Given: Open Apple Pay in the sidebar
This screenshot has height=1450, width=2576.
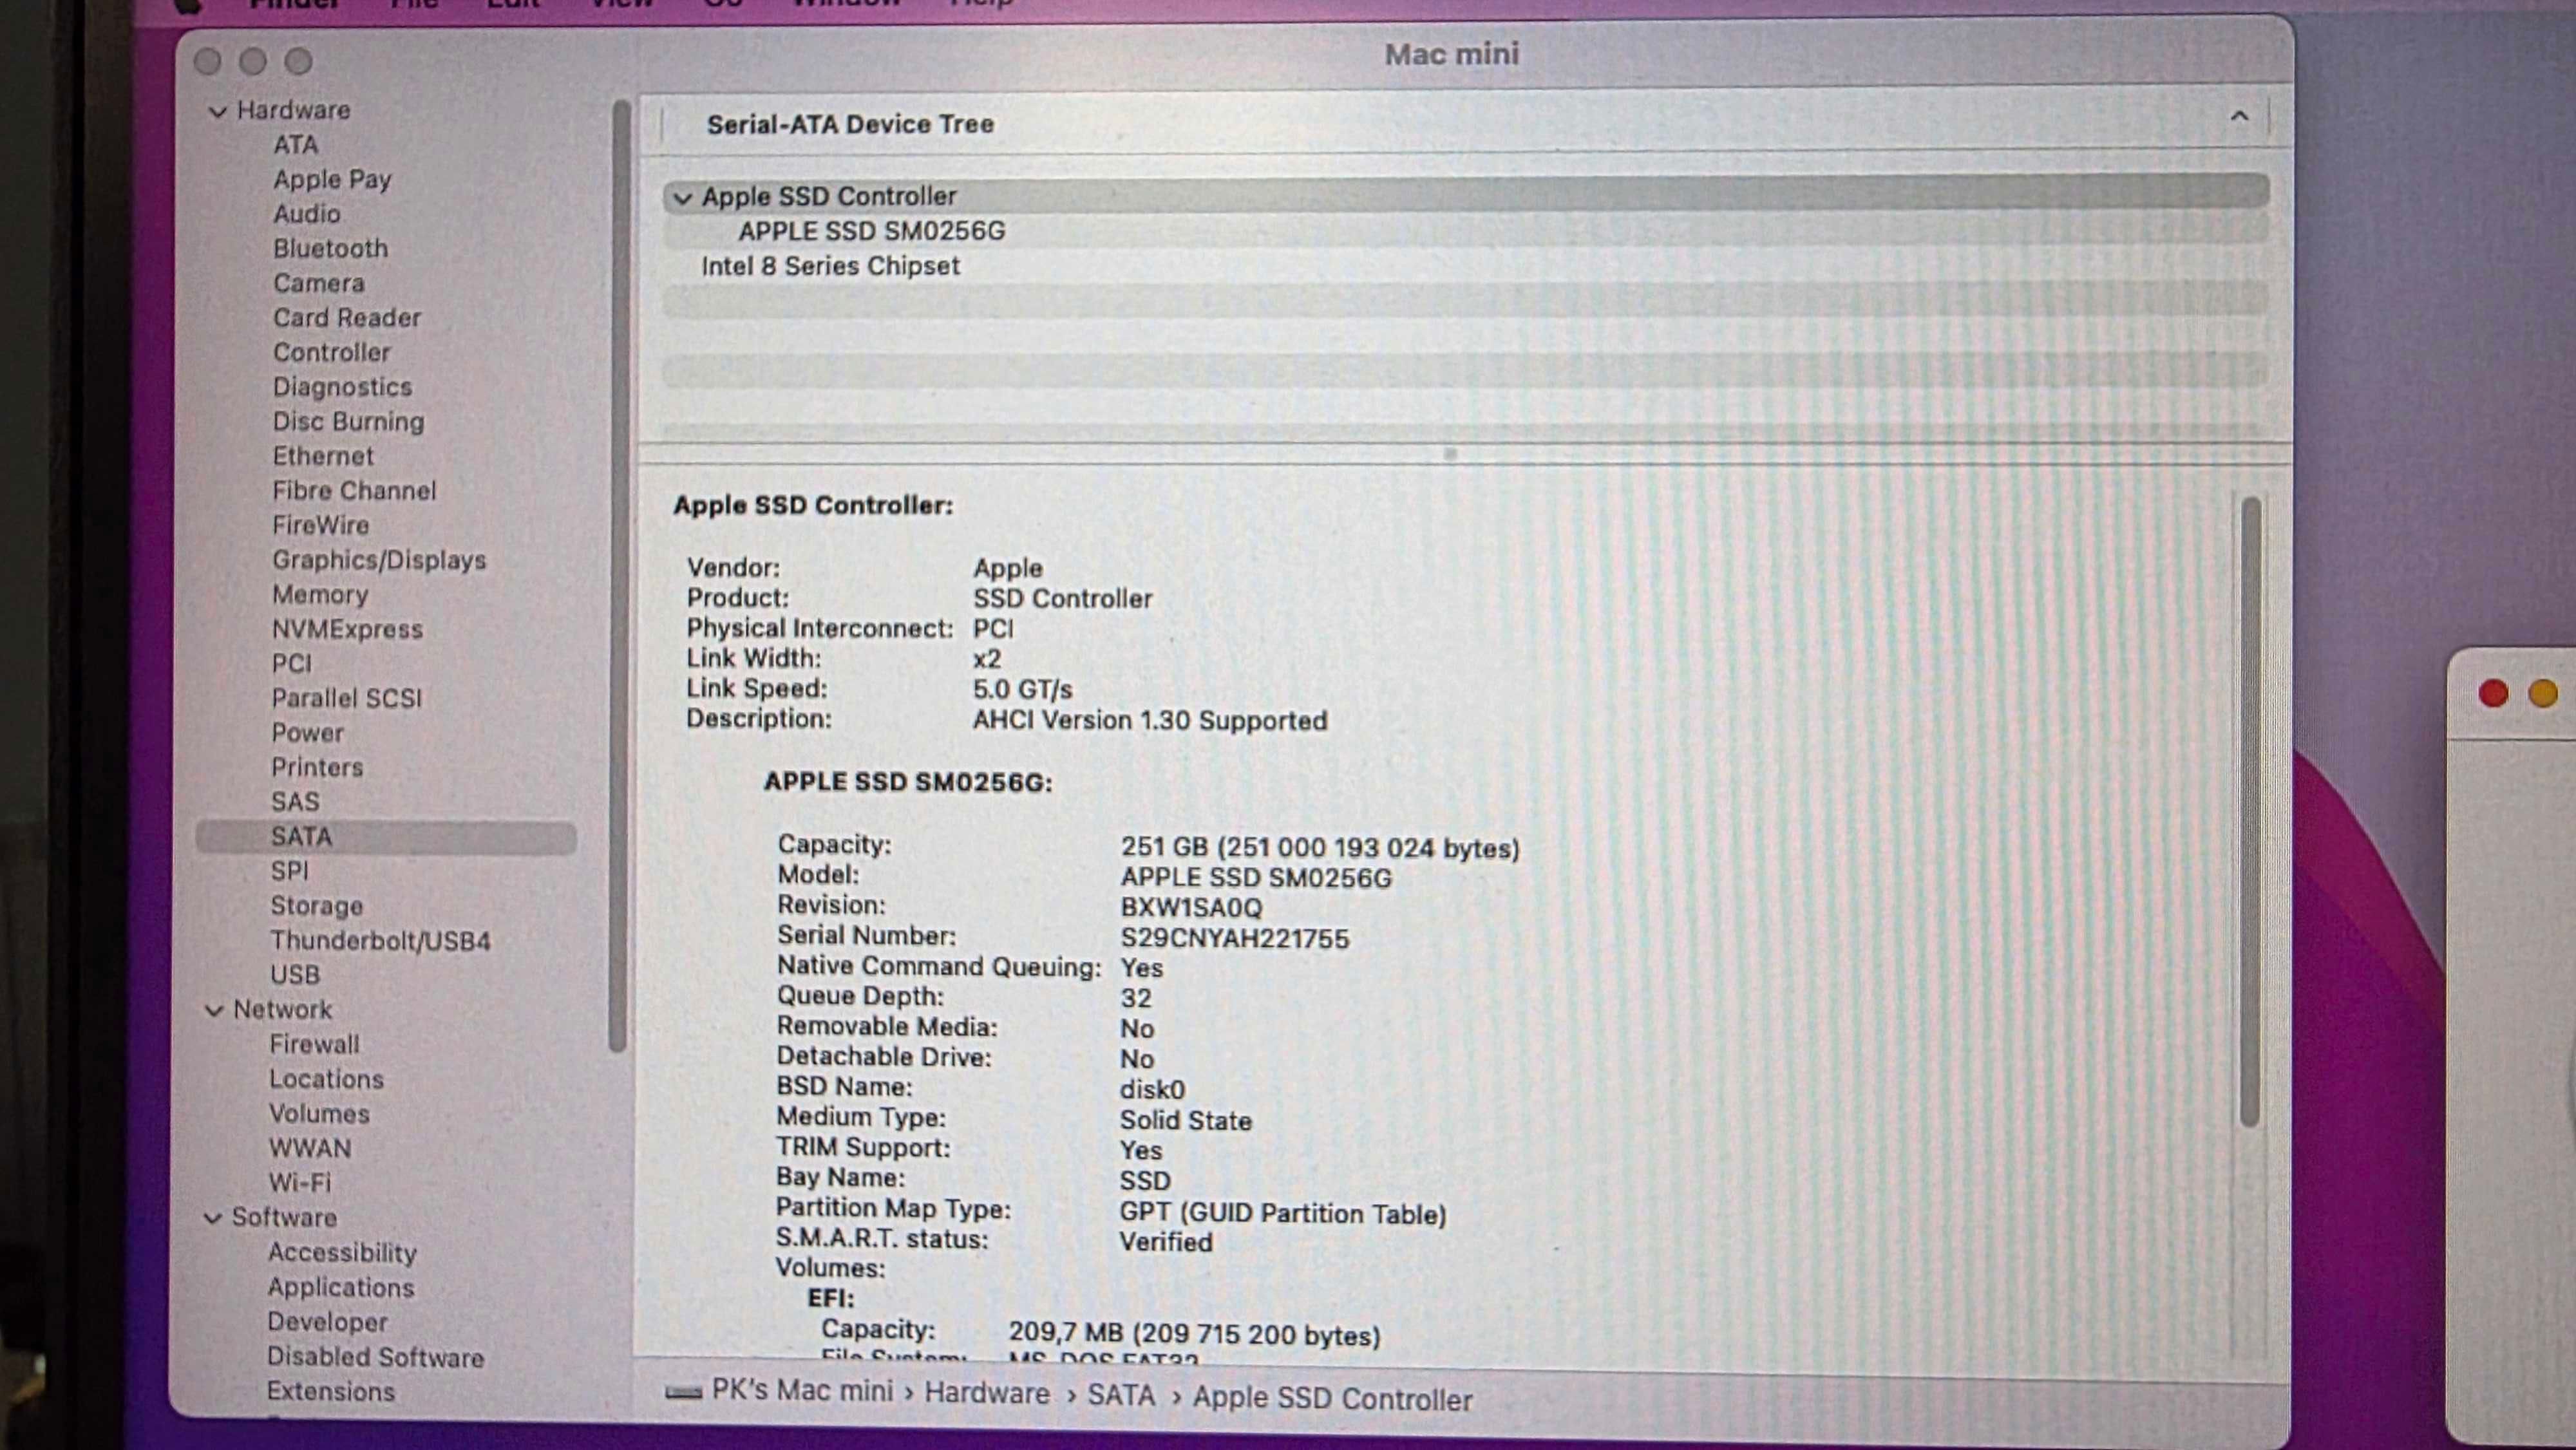Looking at the screenshot, I should tap(332, 180).
